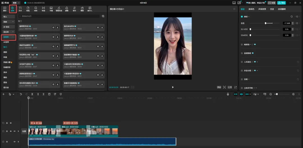303x148 pixels.
Task: Favorite the 低沉冲击声5 sound effect
Action: pyautogui.click(x=98, y=27)
